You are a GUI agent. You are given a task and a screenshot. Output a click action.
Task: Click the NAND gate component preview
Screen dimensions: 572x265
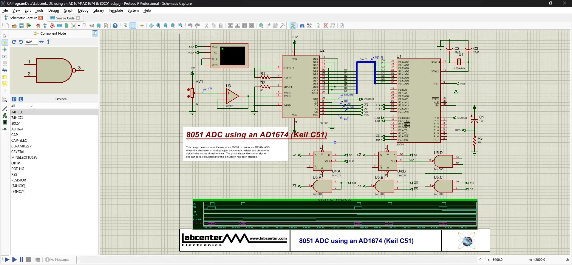tap(54, 70)
